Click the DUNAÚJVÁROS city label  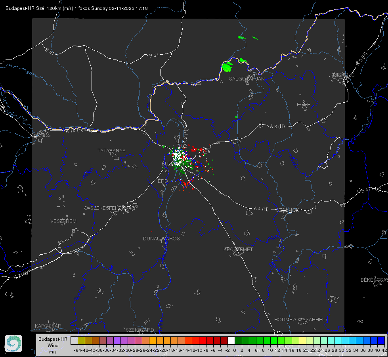(x=161, y=238)
